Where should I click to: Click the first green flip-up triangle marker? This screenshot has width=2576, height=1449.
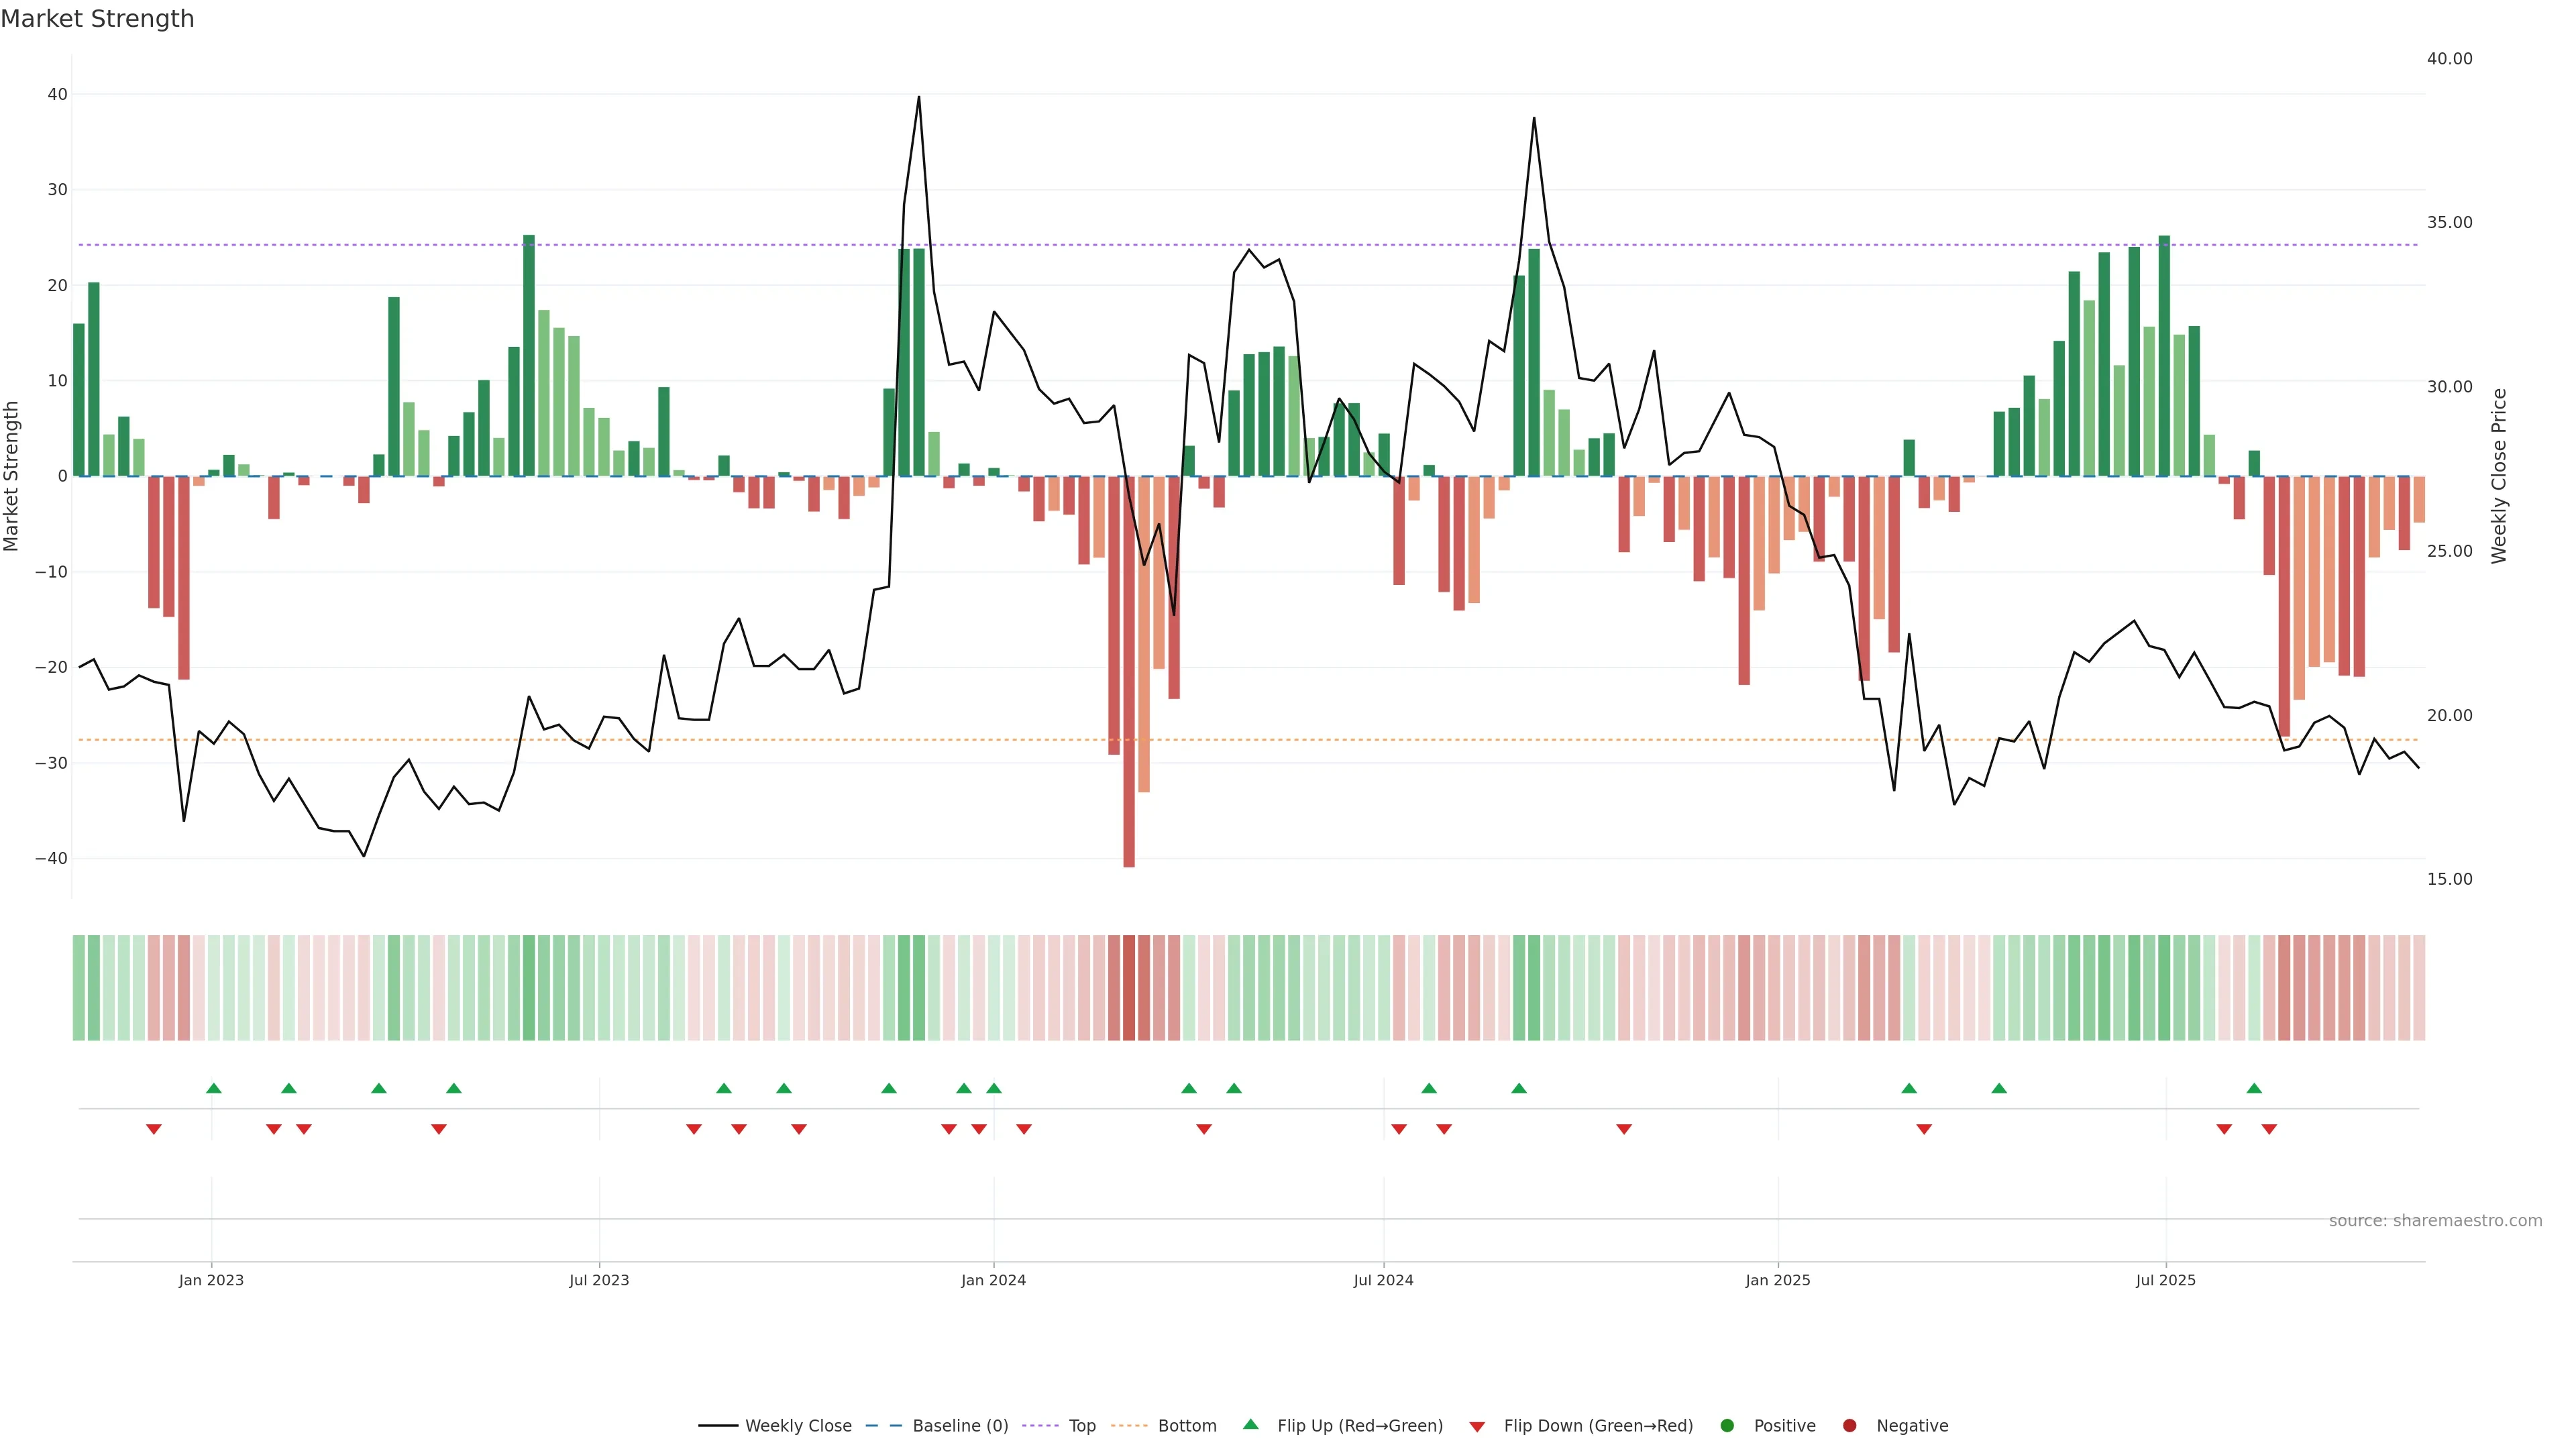(x=213, y=1088)
